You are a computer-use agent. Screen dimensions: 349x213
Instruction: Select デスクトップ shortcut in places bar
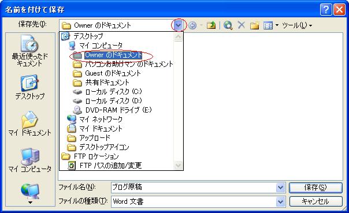click(x=29, y=87)
